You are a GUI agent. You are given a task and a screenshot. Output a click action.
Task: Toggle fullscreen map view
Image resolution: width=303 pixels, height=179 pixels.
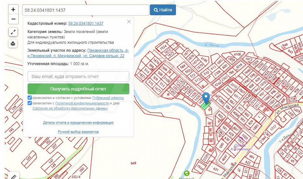click(13, 32)
